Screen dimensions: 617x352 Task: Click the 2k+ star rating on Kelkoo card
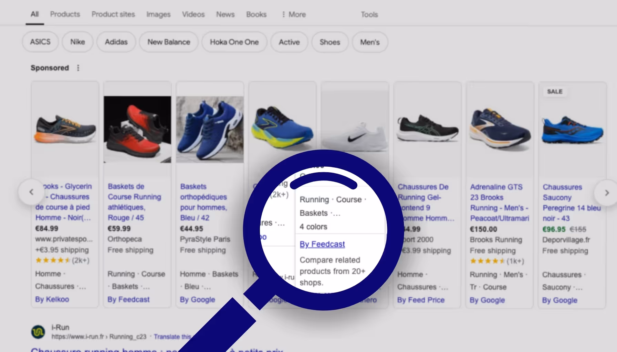(x=62, y=260)
